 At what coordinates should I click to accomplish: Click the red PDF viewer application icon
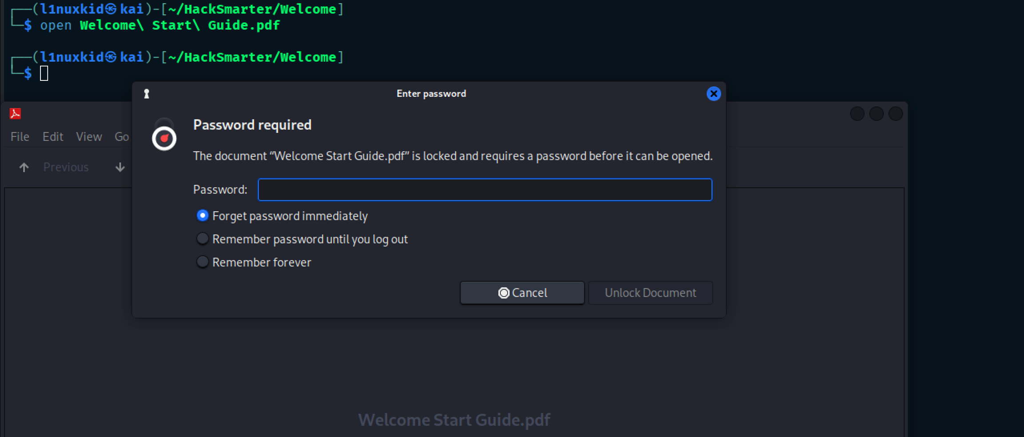coord(16,114)
